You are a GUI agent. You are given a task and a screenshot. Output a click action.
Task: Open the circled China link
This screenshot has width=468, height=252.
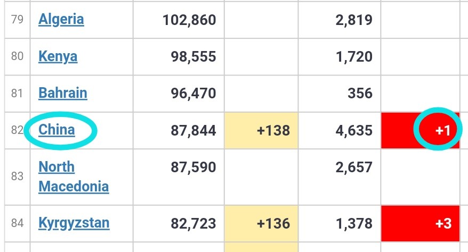point(57,130)
